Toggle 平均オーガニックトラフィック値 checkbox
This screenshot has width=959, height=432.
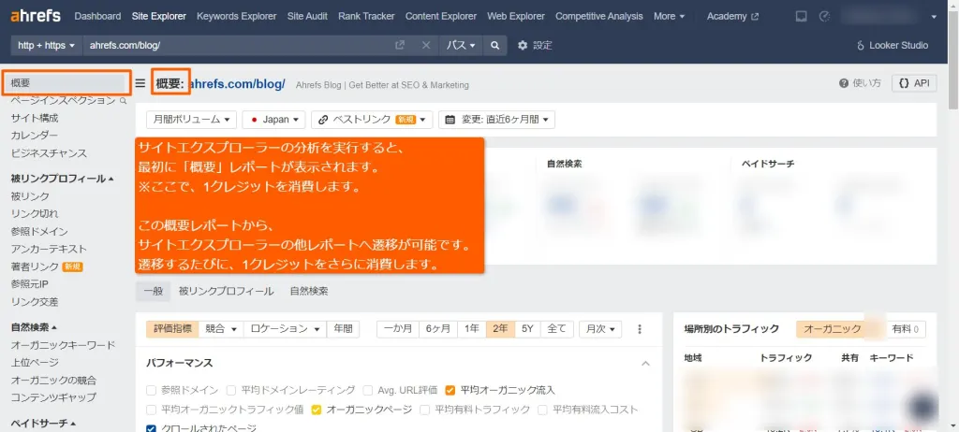(151, 410)
